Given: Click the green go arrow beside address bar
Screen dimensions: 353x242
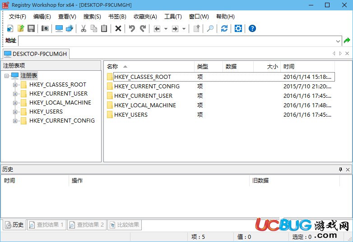Looking at the screenshot, I should coord(347,41).
